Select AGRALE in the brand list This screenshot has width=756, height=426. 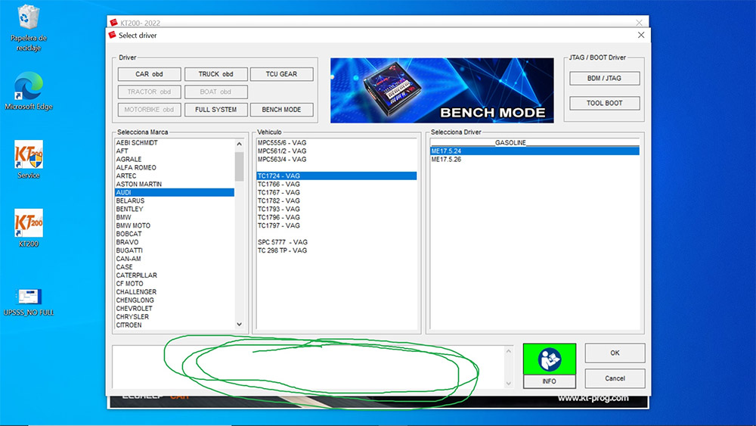click(x=175, y=159)
